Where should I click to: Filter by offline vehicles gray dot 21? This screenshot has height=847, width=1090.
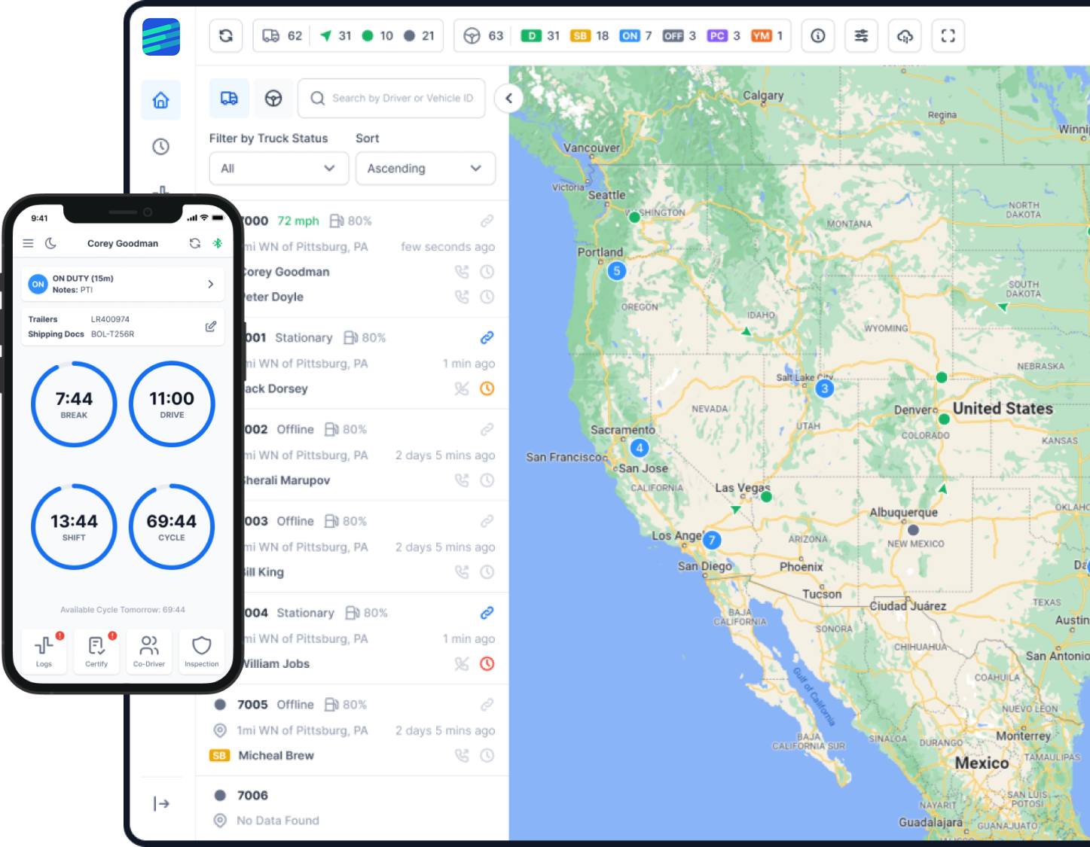pos(419,35)
